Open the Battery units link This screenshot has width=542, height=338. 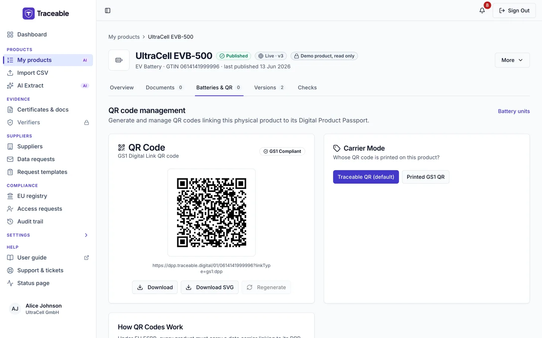[514, 111]
